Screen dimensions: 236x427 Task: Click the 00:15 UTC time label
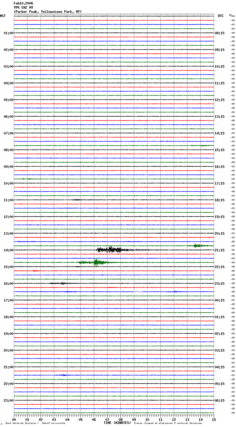click(x=220, y=300)
